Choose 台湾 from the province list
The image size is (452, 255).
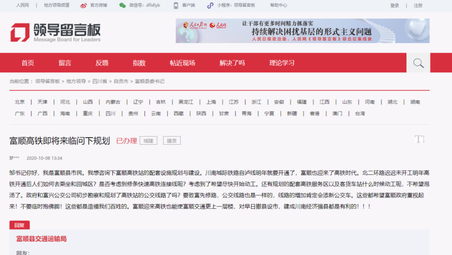point(360,113)
